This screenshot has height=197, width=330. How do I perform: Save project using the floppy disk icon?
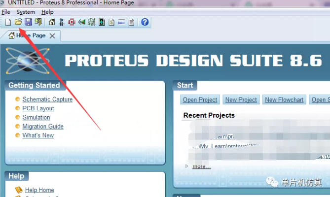click(28, 22)
